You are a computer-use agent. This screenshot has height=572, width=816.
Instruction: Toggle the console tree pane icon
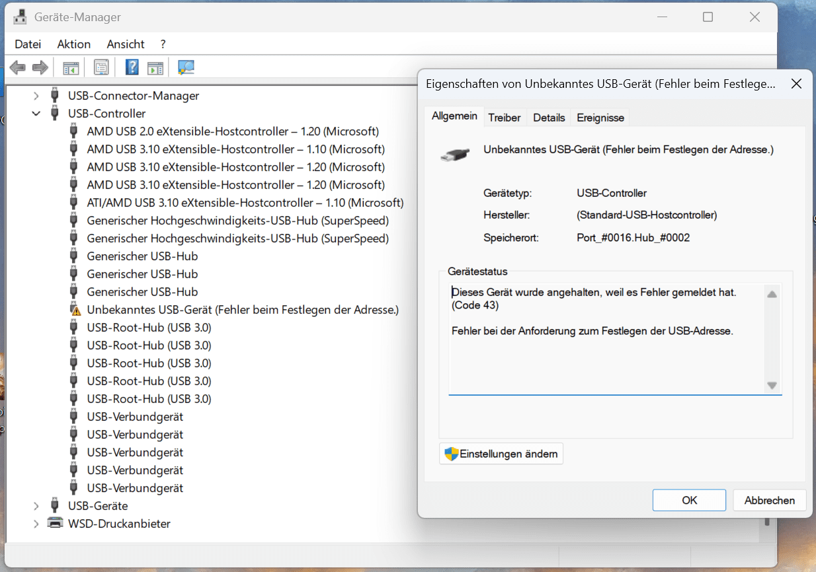click(71, 67)
